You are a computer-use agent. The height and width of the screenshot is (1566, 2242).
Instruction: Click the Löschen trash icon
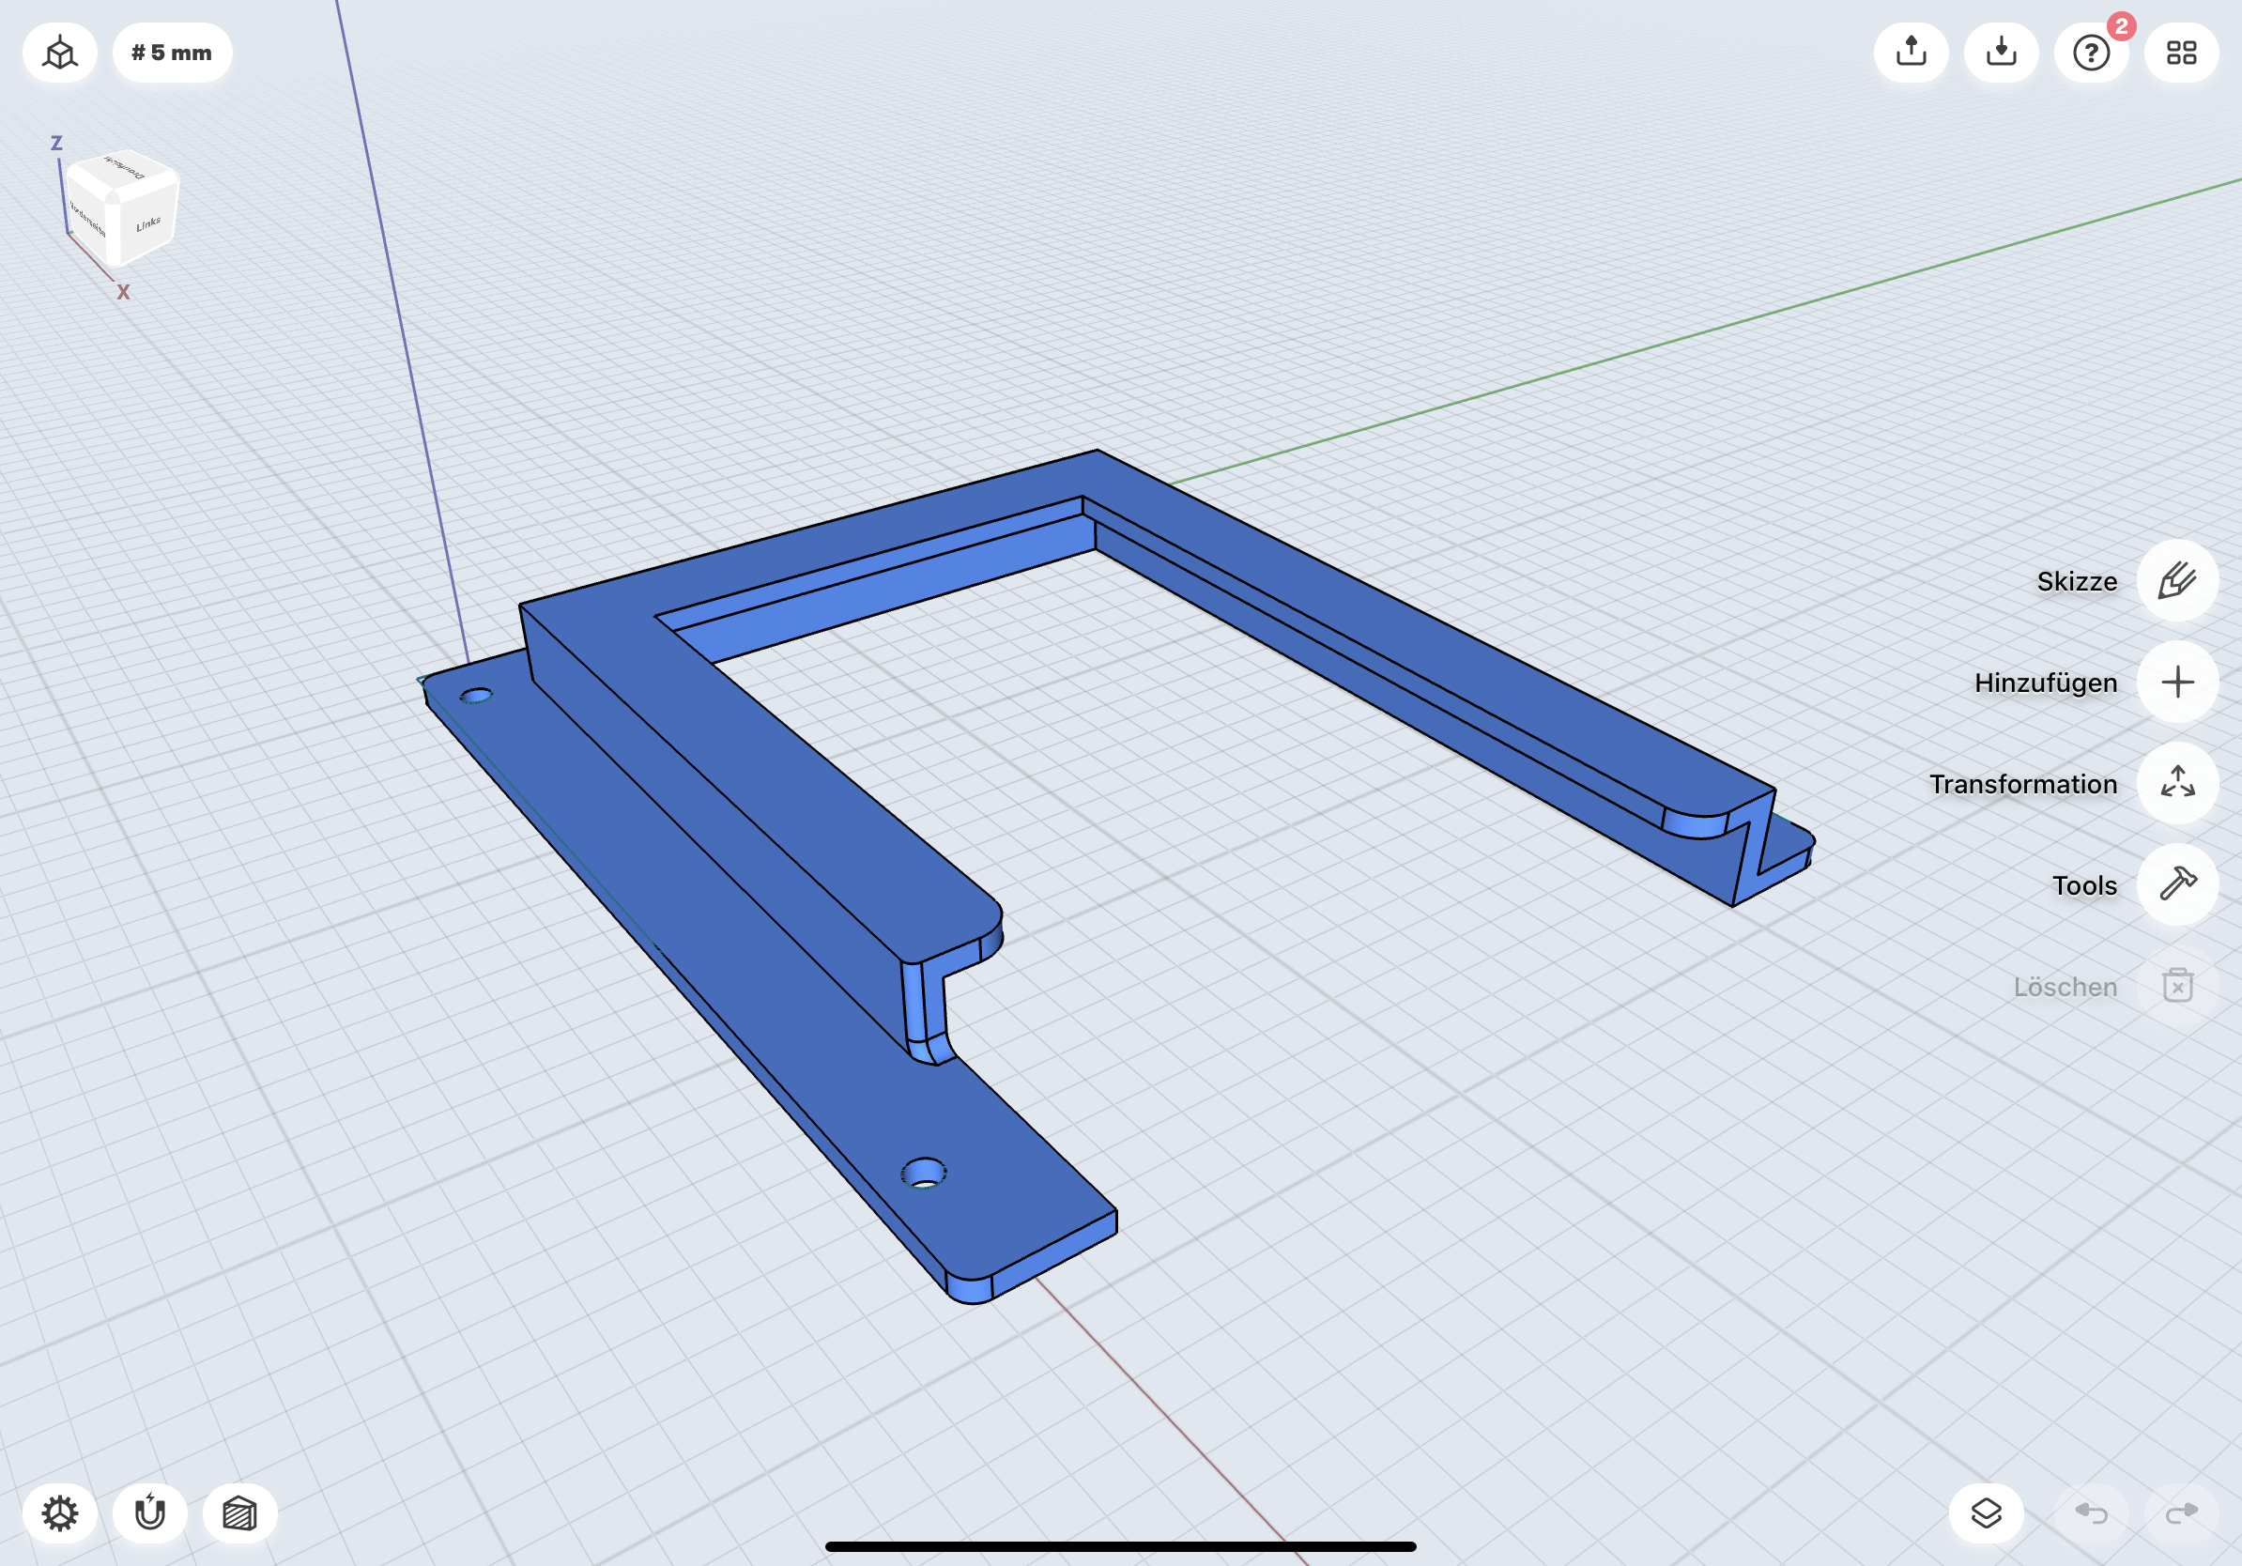(2176, 986)
